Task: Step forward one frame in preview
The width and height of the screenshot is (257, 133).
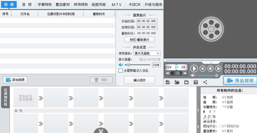Action: pyautogui.click(x=218, y=69)
